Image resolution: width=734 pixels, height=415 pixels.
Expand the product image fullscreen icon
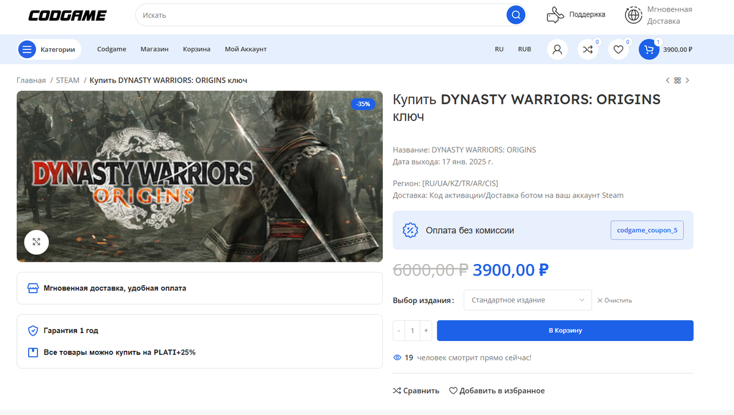(x=37, y=242)
